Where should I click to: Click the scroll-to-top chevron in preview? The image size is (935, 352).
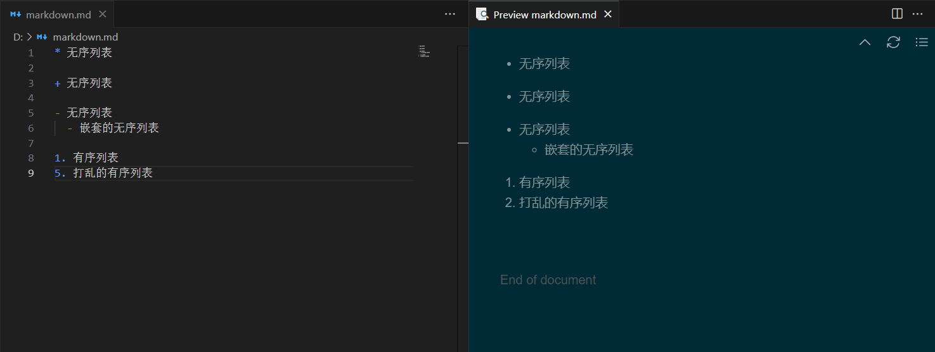point(865,42)
